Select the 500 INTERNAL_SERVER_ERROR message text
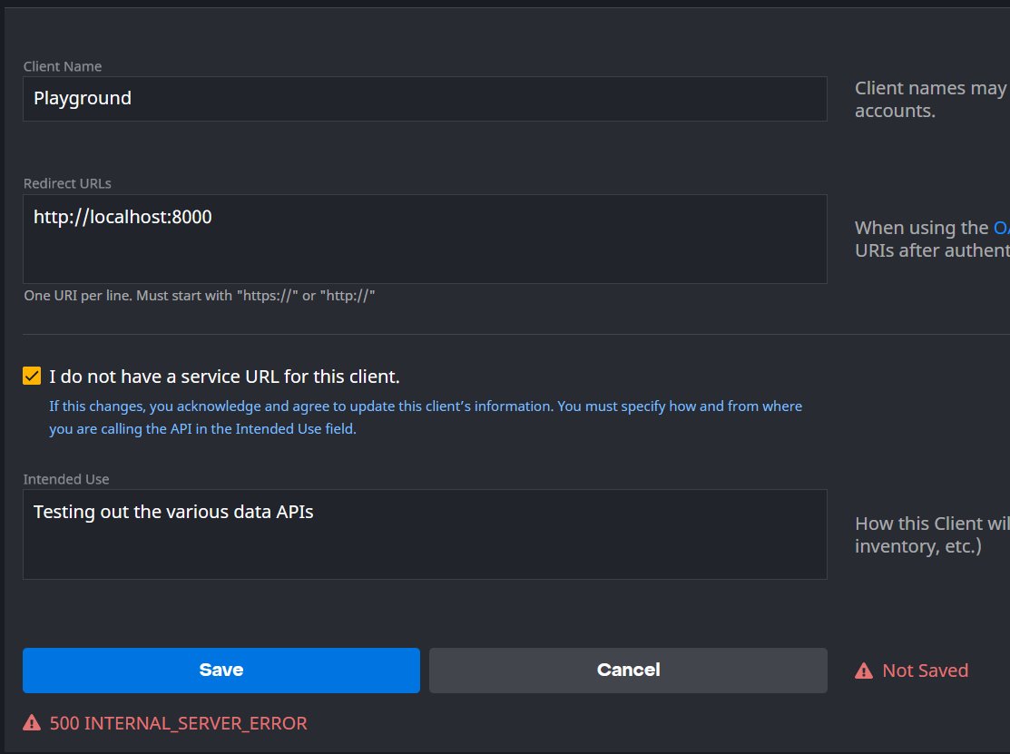The image size is (1010, 754). [179, 723]
